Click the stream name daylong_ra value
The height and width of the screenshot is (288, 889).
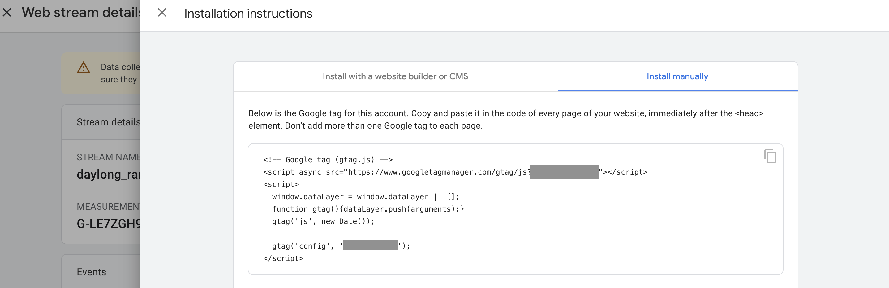coord(108,175)
